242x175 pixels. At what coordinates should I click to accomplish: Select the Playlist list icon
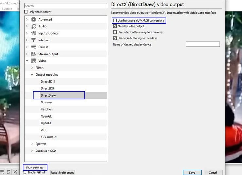point(33,47)
